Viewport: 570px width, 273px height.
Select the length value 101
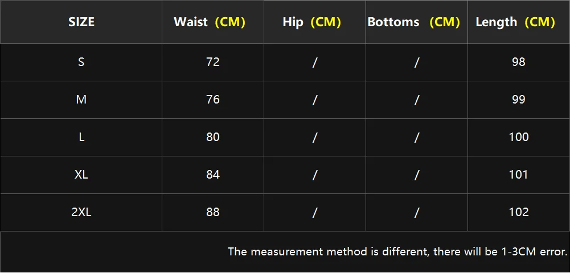click(x=519, y=175)
